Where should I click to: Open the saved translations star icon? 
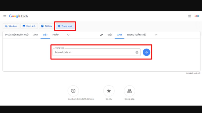109,91
